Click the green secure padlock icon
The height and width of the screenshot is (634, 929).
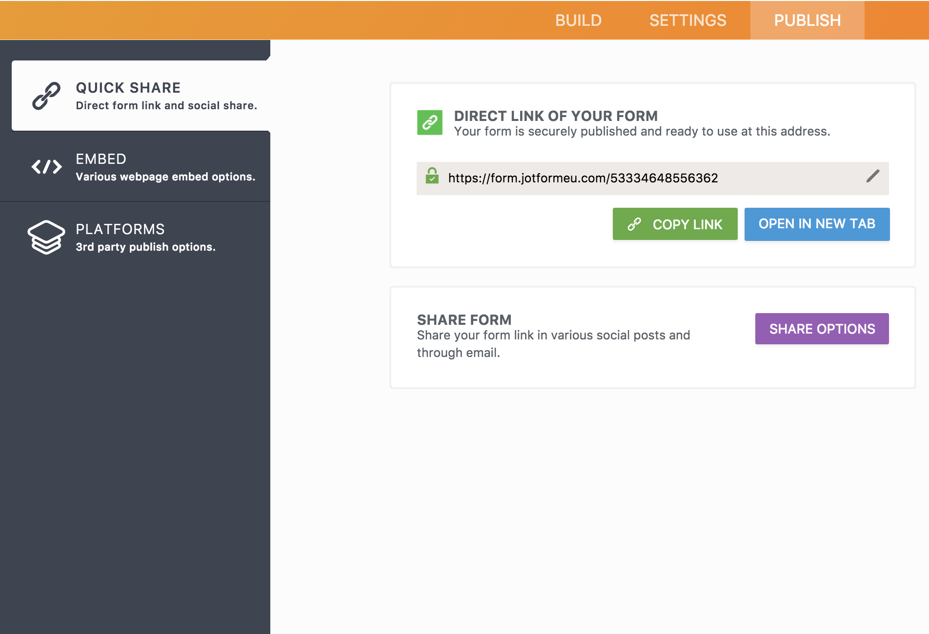(x=432, y=176)
